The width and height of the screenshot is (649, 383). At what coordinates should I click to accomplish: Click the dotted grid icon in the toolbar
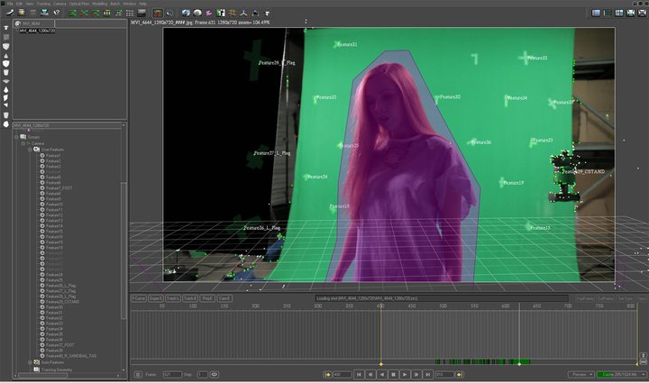click(x=130, y=14)
